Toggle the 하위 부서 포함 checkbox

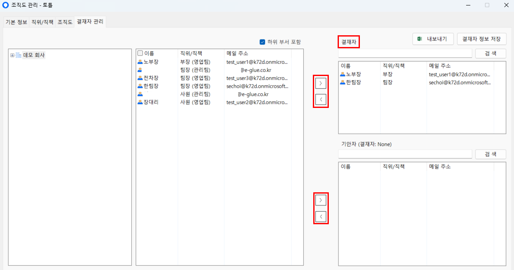pos(262,42)
